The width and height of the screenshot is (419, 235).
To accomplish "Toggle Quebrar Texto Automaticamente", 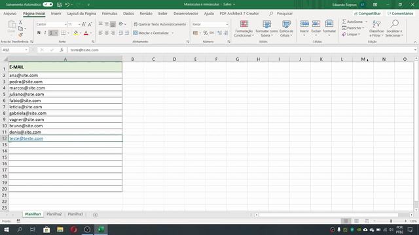I will coord(160,24).
